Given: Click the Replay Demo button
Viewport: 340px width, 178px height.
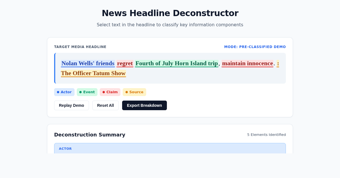Looking at the screenshot, I should pos(71,105).
